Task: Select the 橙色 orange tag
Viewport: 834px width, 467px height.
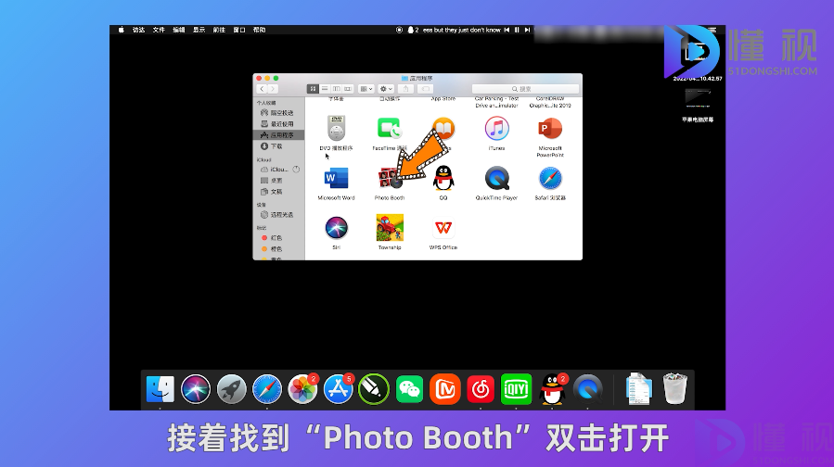Action: tap(277, 249)
